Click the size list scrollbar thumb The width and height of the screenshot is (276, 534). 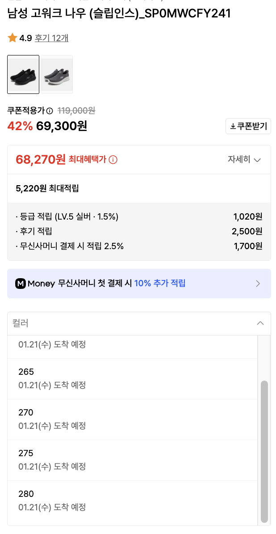point(264,451)
